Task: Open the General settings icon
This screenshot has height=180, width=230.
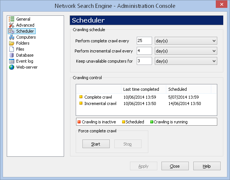Action: click(x=12, y=19)
